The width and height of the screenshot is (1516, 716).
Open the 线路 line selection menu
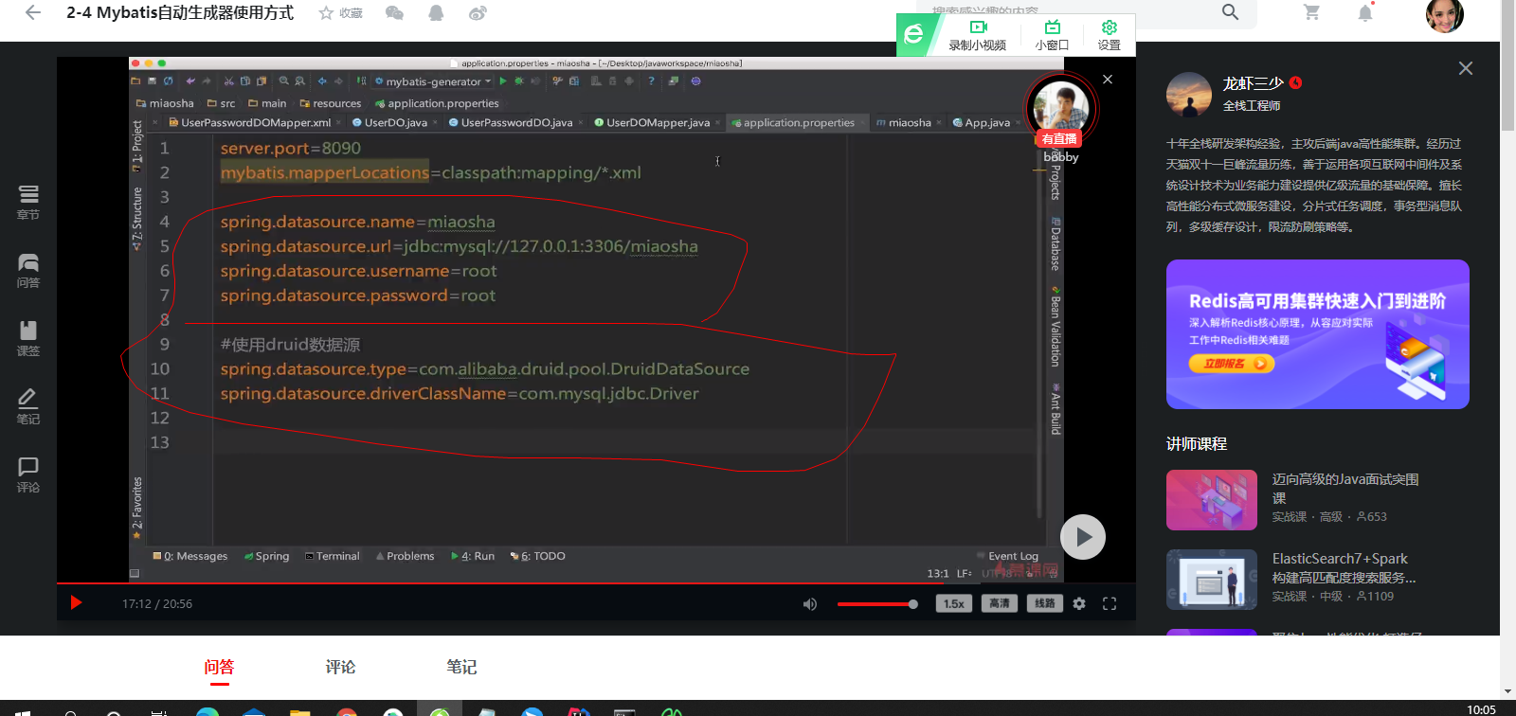pos(1044,603)
